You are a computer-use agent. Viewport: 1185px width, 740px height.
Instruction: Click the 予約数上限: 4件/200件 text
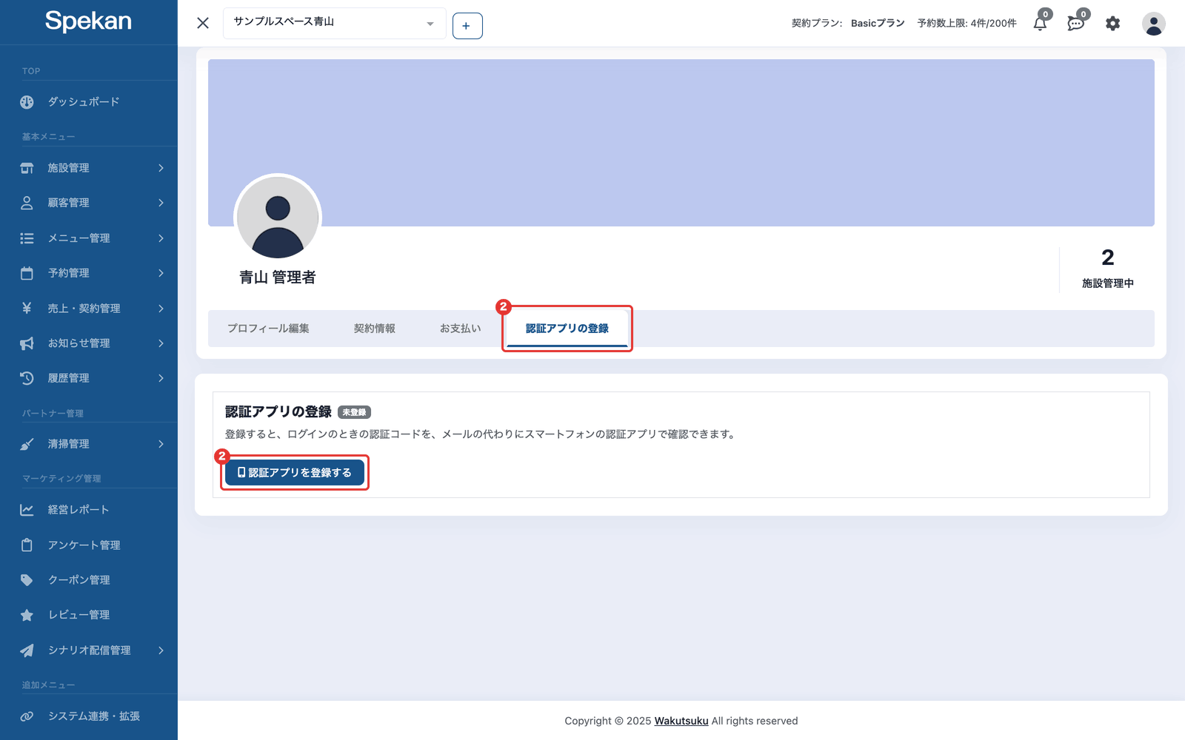tap(967, 24)
